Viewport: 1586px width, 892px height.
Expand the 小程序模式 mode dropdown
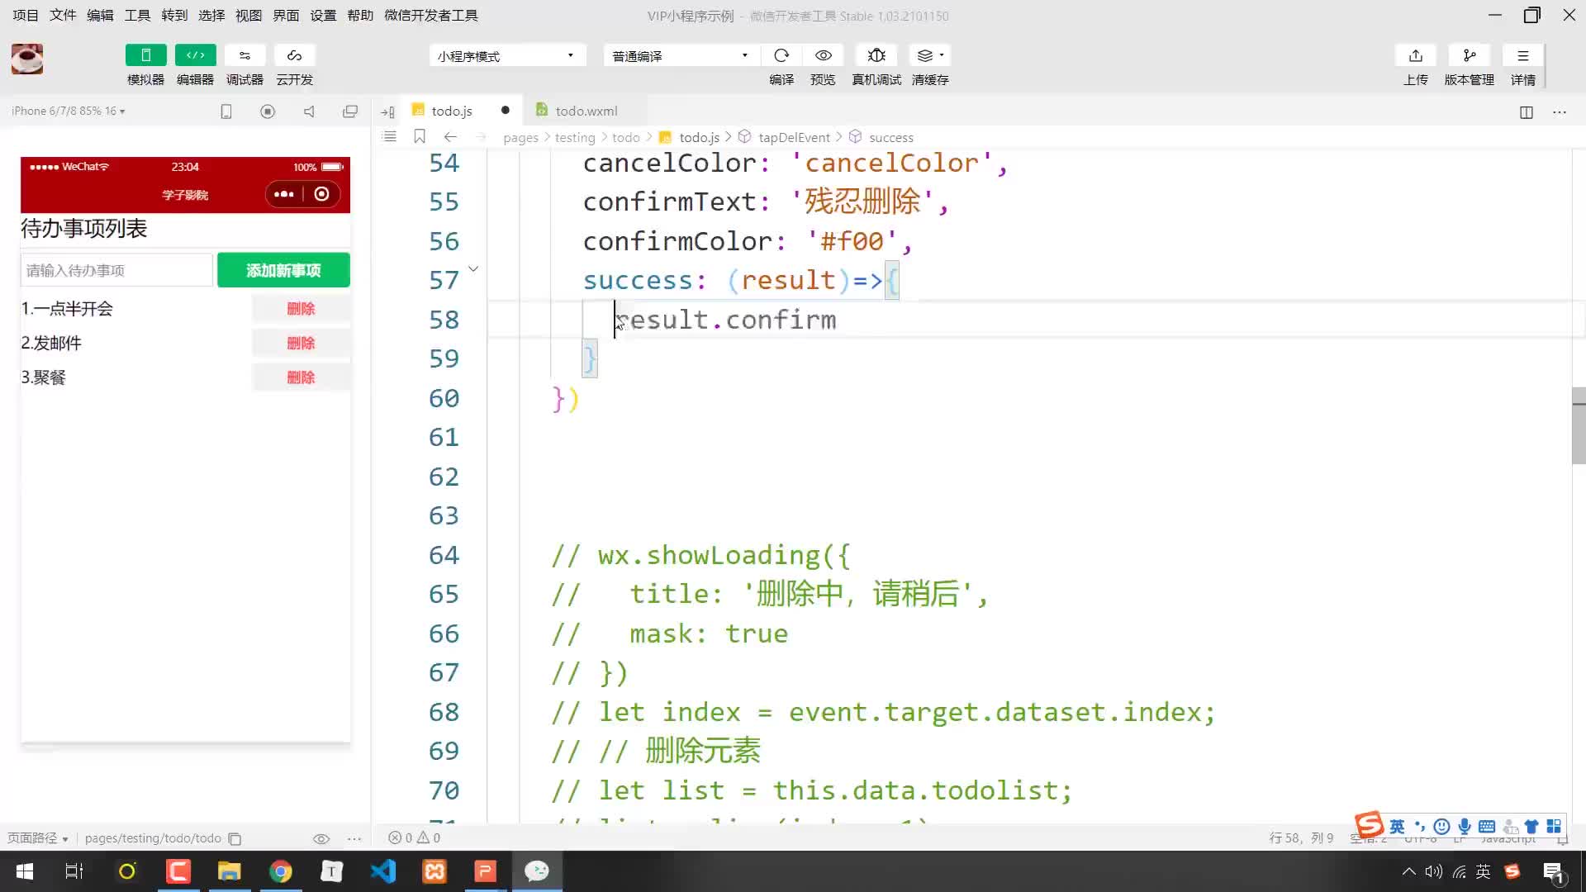[571, 55]
